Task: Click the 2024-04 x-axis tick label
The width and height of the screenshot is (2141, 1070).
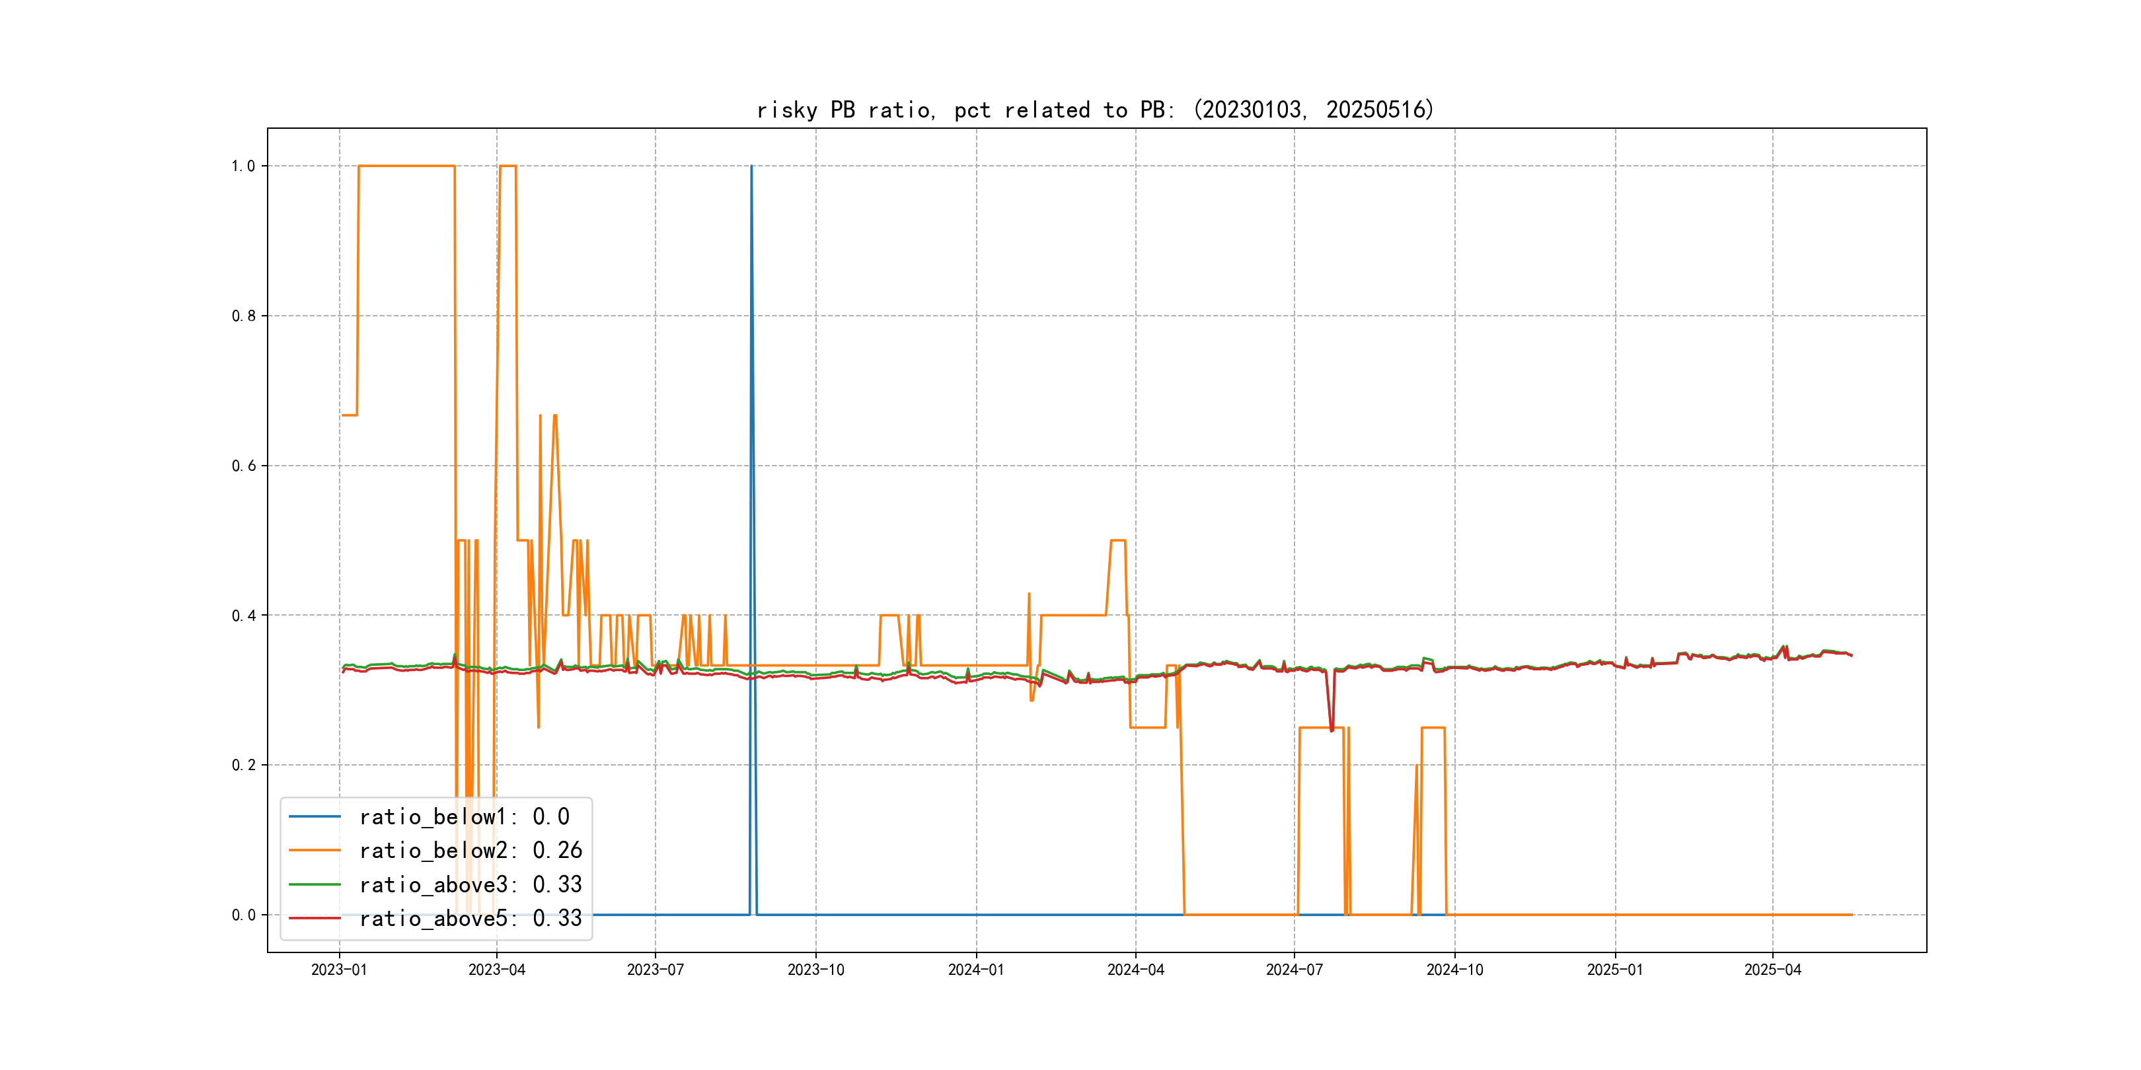Action: (1135, 970)
